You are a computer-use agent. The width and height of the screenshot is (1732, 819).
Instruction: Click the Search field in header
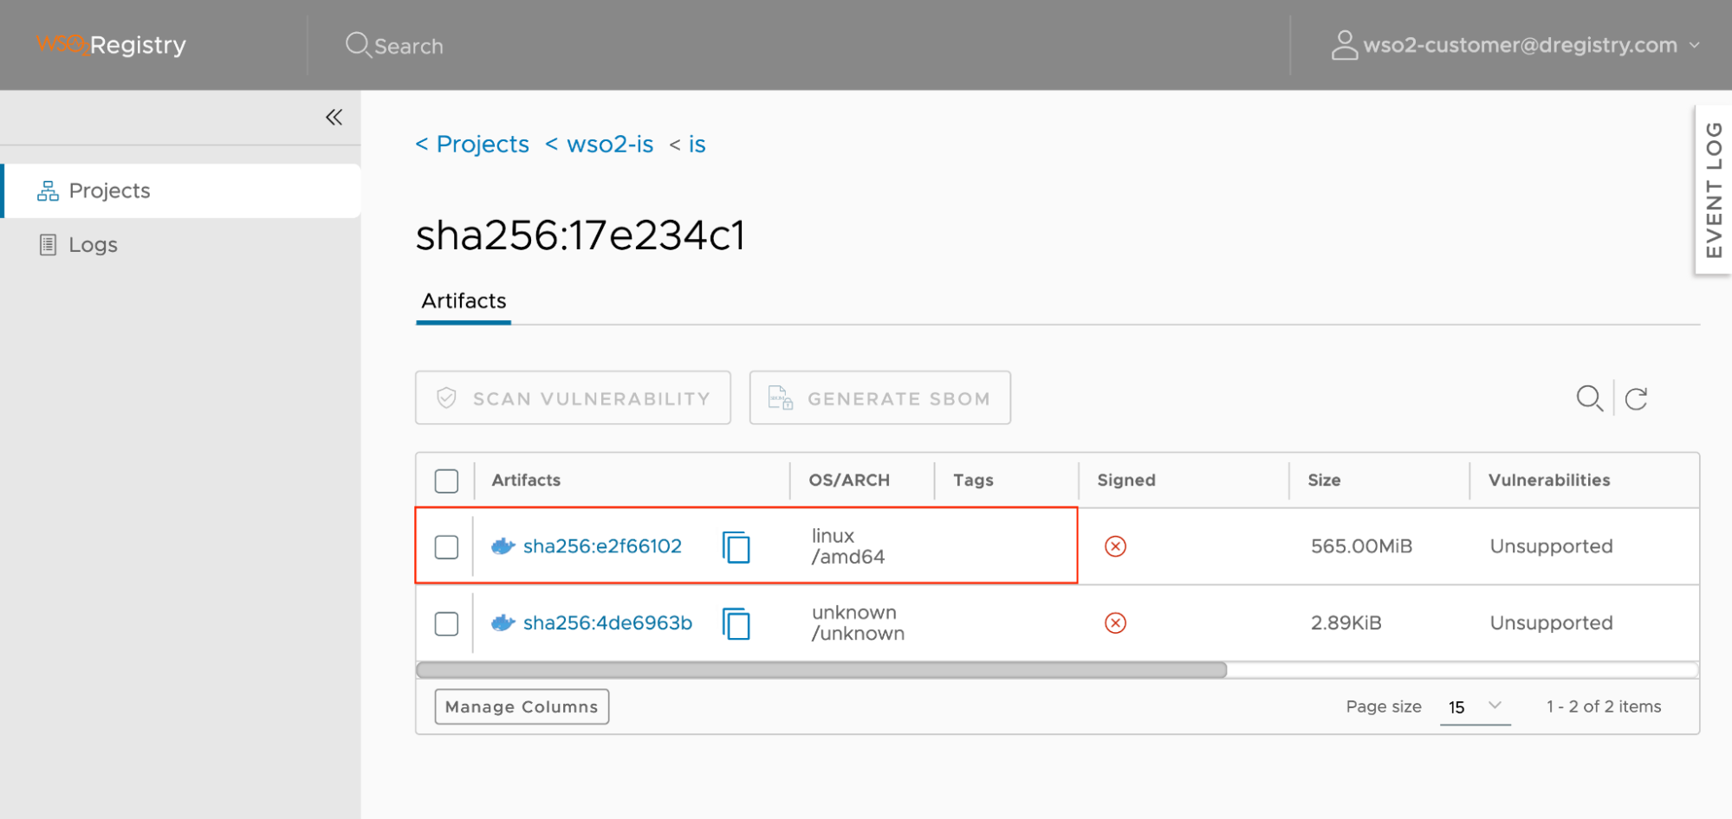click(x=408, y=46)
